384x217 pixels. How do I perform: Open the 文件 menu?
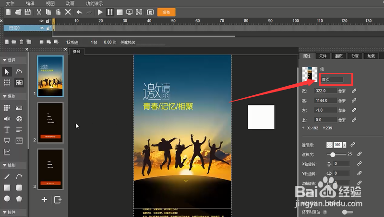[x=10, y=3]
